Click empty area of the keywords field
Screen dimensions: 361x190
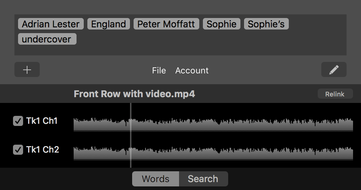click(x=217, y=43)
